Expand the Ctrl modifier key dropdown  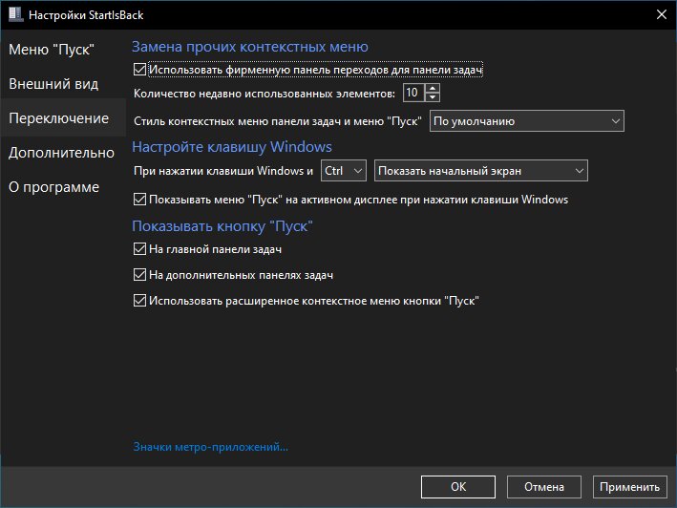click(x=343, y=171)
